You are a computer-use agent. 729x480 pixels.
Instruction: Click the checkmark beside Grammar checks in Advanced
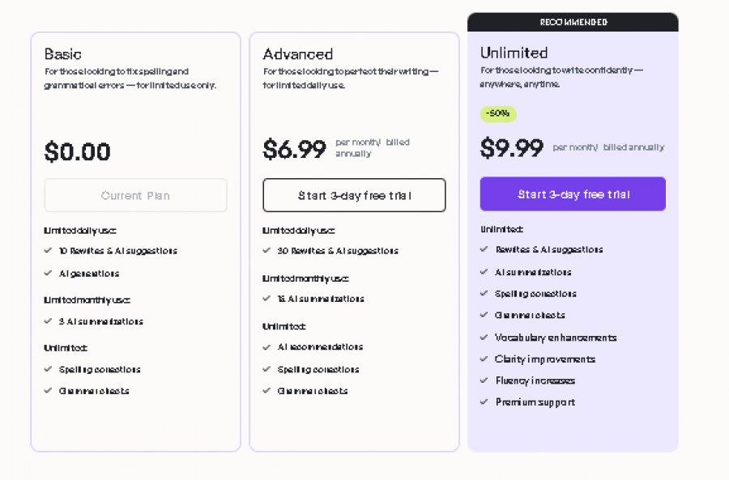pyautogui.click(x=267, y=391)
